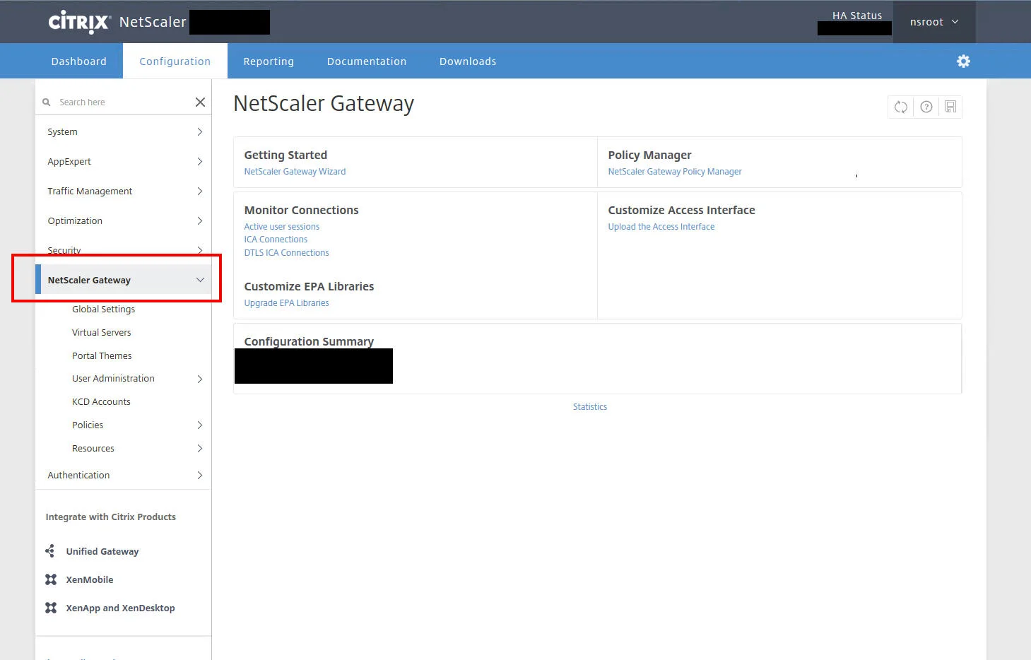This screenshot has height=660, width=1031.
Task: Expand the Policies chevron
Action: 200,425
